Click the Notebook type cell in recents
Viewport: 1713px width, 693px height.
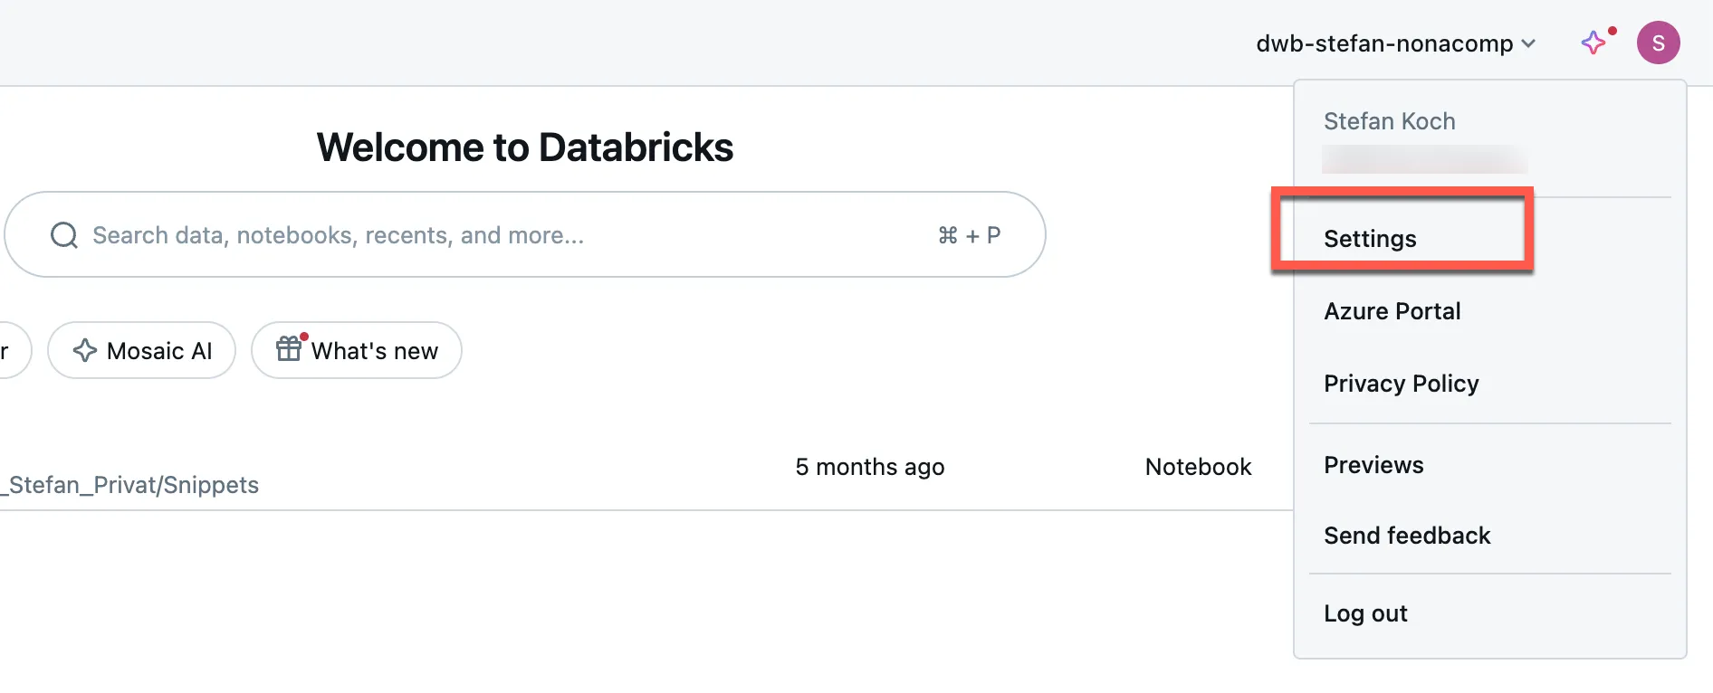point(1198,467)
